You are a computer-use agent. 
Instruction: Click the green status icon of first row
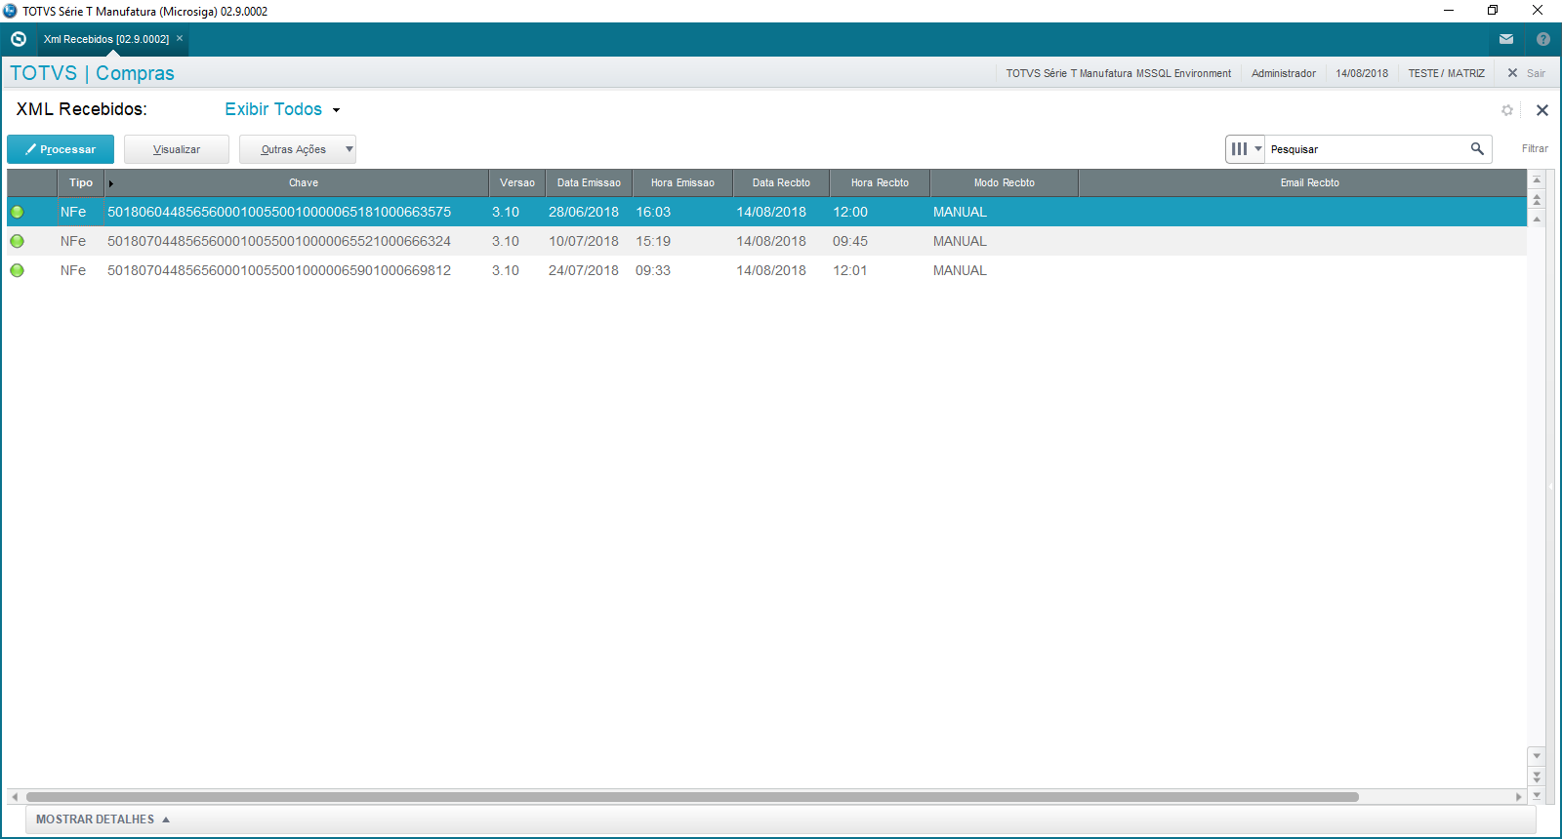17,212
